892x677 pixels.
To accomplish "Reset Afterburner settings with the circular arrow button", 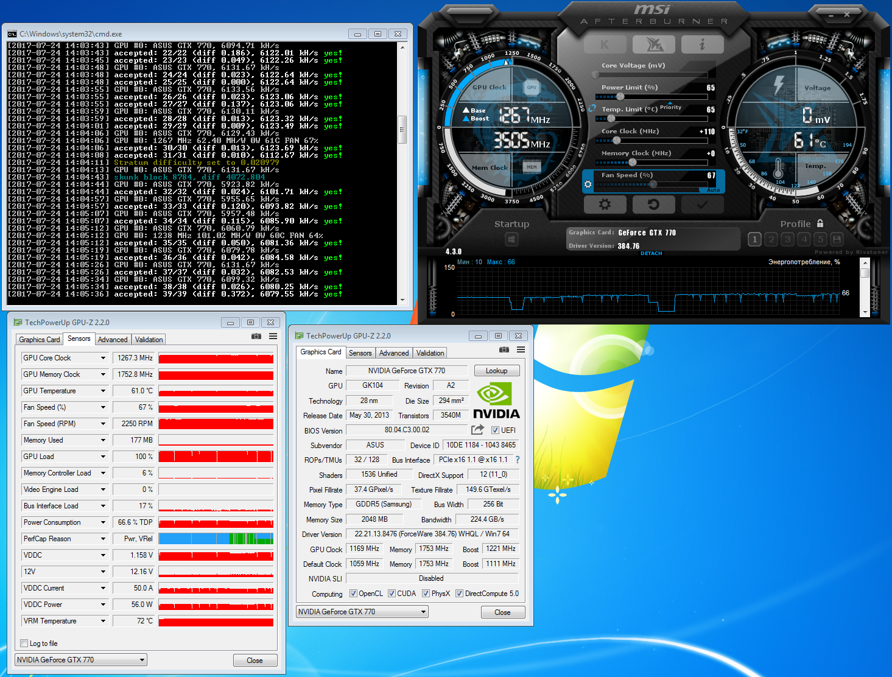I will (x=653, y=205).
